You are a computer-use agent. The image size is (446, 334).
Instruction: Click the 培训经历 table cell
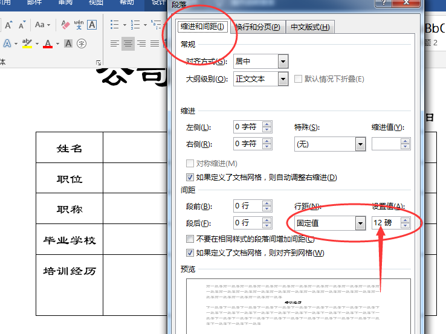(69, 285)
